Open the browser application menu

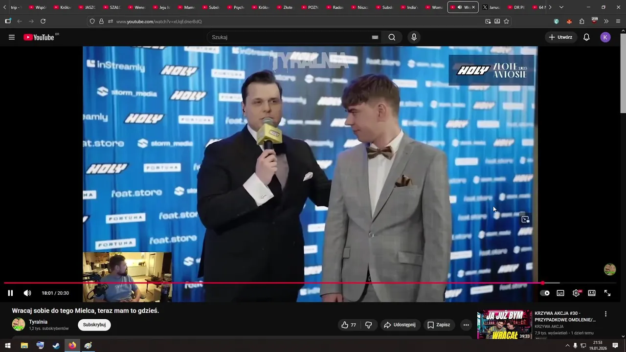click(x=618, y=21)
